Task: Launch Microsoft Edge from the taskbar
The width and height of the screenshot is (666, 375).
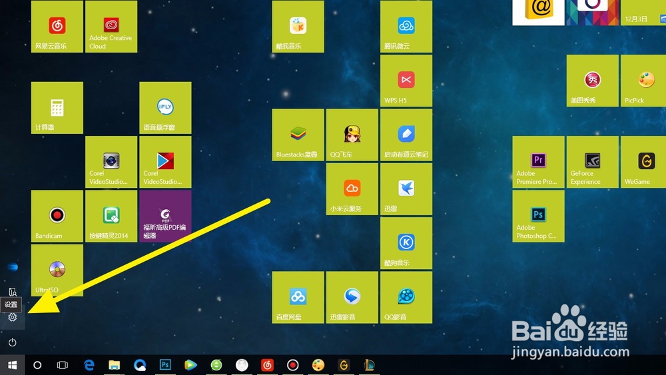Action: tap(89, 365)
